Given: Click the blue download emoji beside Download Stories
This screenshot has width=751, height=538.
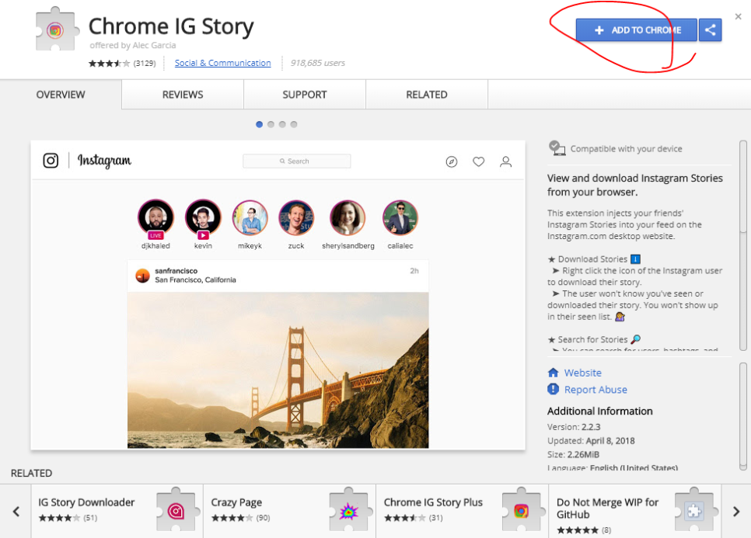Looking at the screenshot, I should (x=636, y=259).
